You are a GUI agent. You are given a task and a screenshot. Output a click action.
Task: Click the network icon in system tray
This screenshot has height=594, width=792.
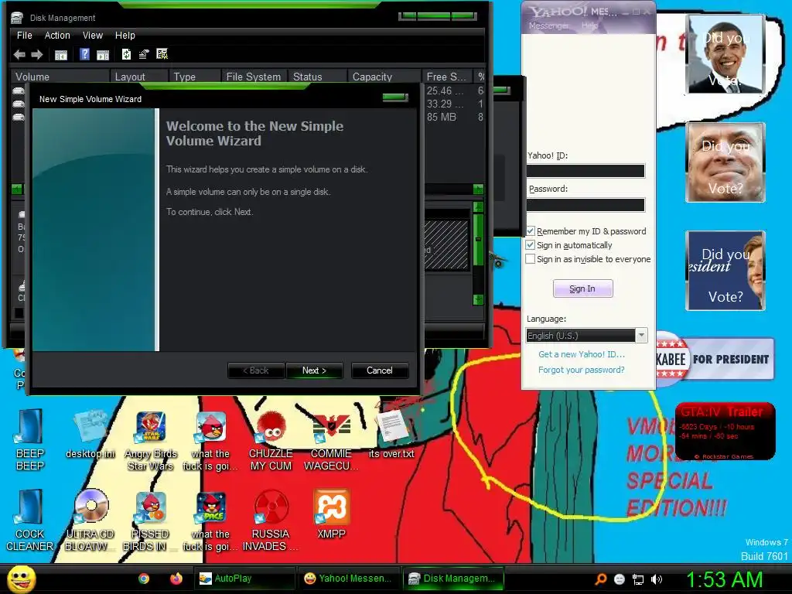point(638,579)
